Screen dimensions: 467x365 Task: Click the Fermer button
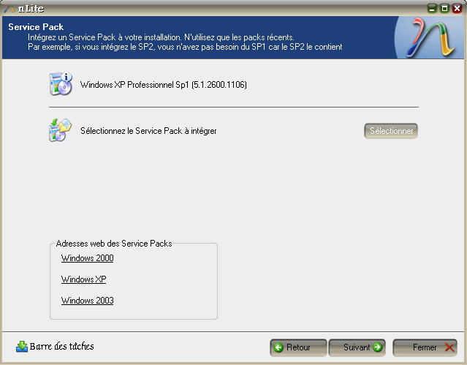[425, 347]
